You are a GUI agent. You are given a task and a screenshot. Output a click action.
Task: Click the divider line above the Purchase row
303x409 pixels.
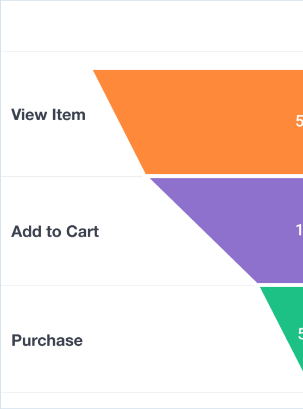coord(128,286)
